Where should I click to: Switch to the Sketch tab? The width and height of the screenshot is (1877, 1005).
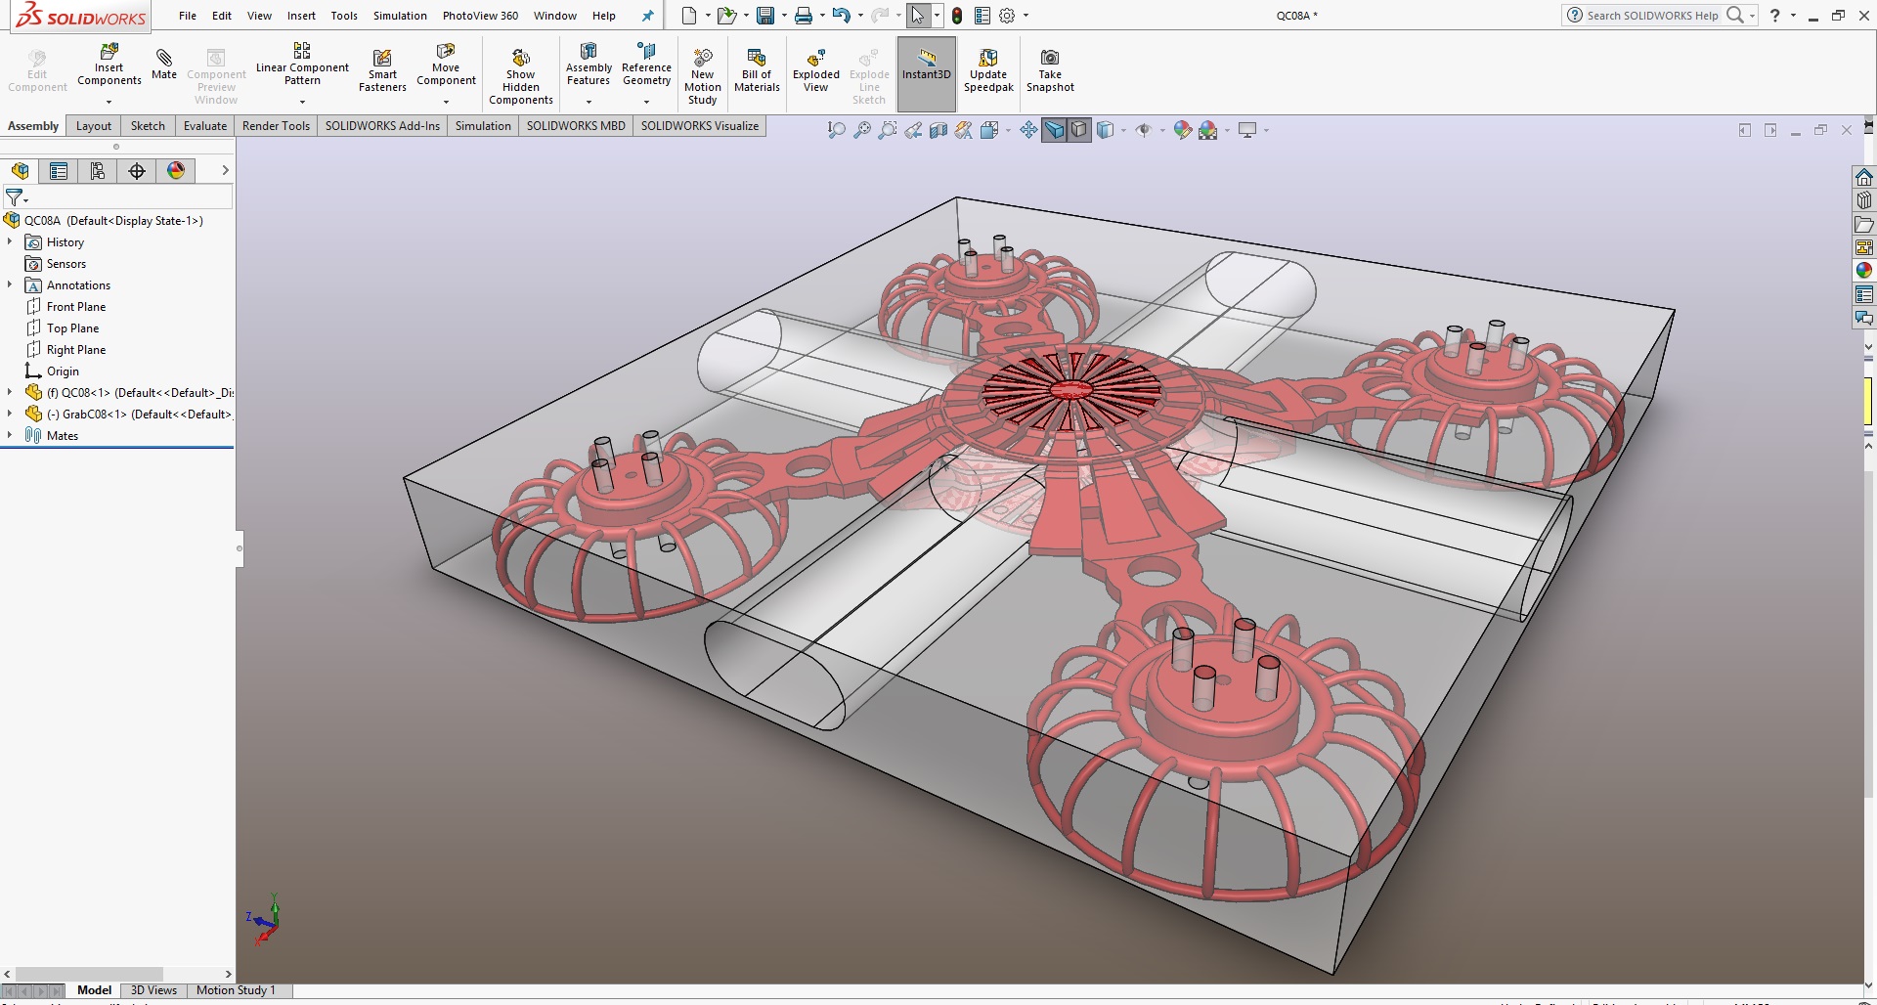(x=148, y=126)
